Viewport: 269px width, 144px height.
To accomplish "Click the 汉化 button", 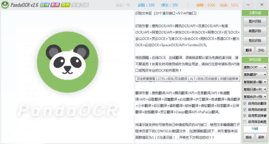I will (x=261, y=50).
